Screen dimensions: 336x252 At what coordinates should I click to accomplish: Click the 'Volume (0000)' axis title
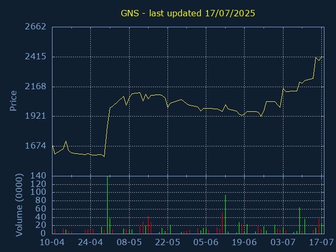pos(19,205)
